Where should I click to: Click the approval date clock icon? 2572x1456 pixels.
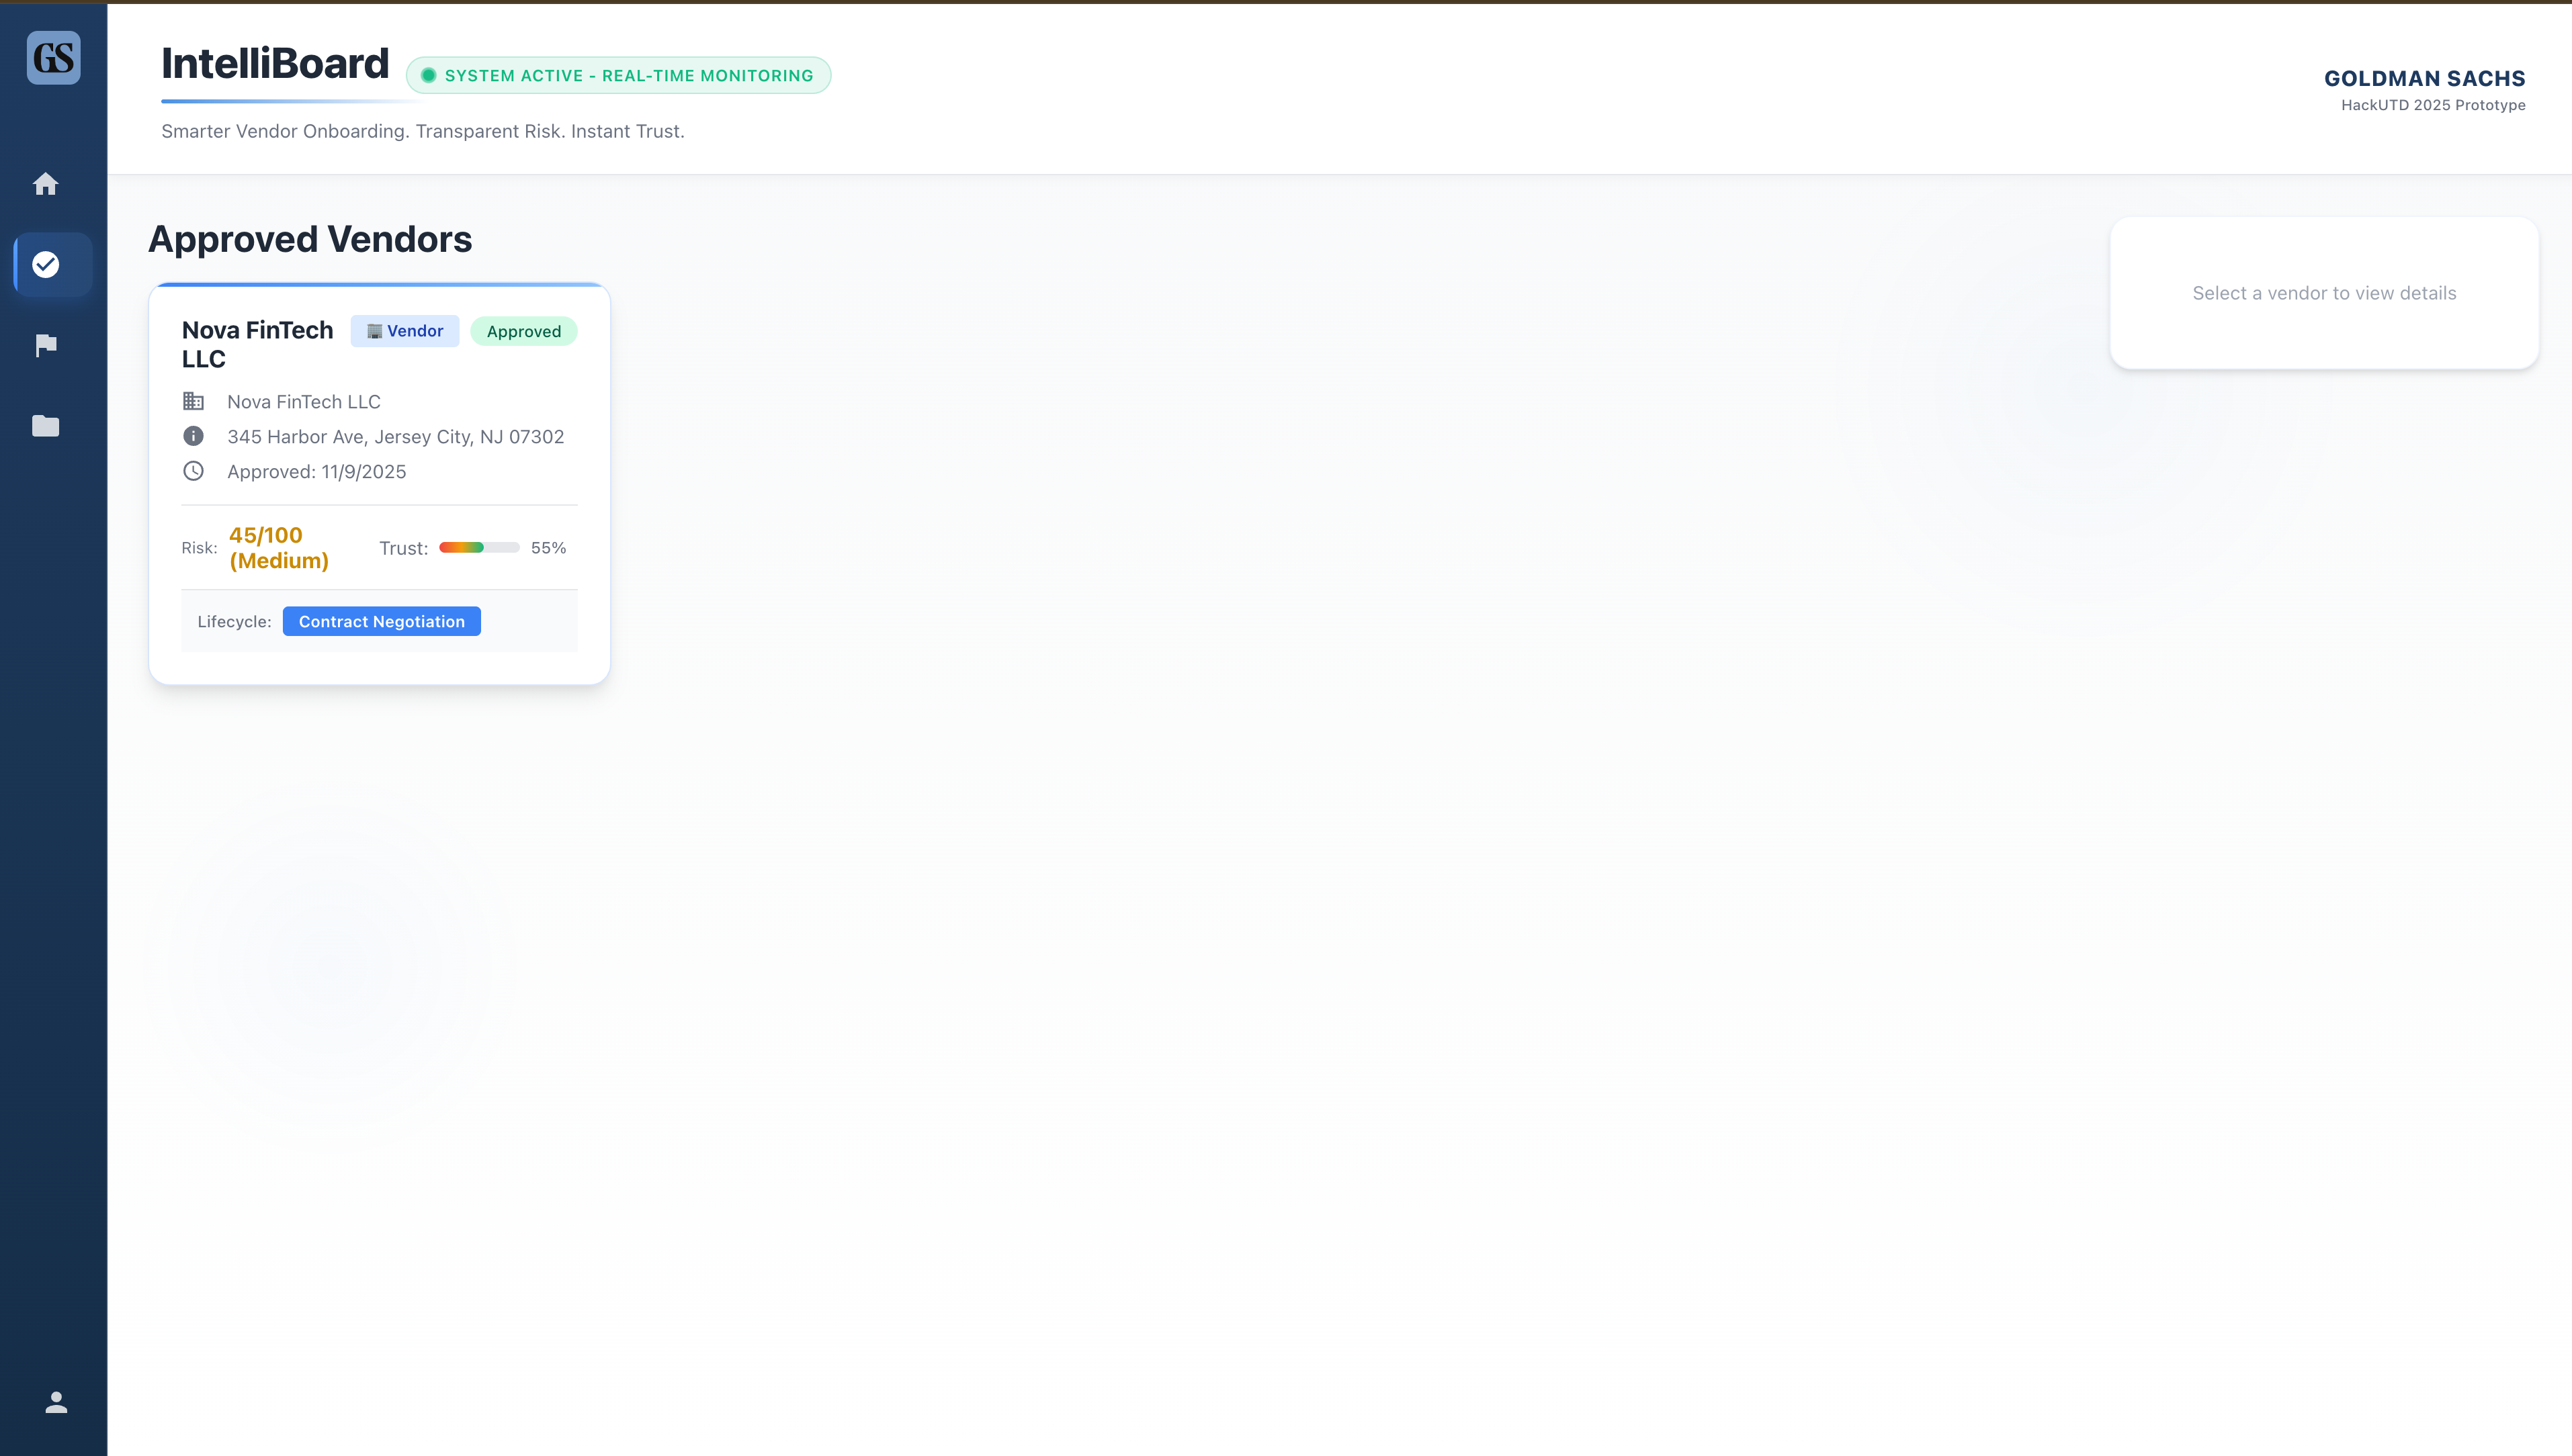pyautogui.click(x=193, y=471)
